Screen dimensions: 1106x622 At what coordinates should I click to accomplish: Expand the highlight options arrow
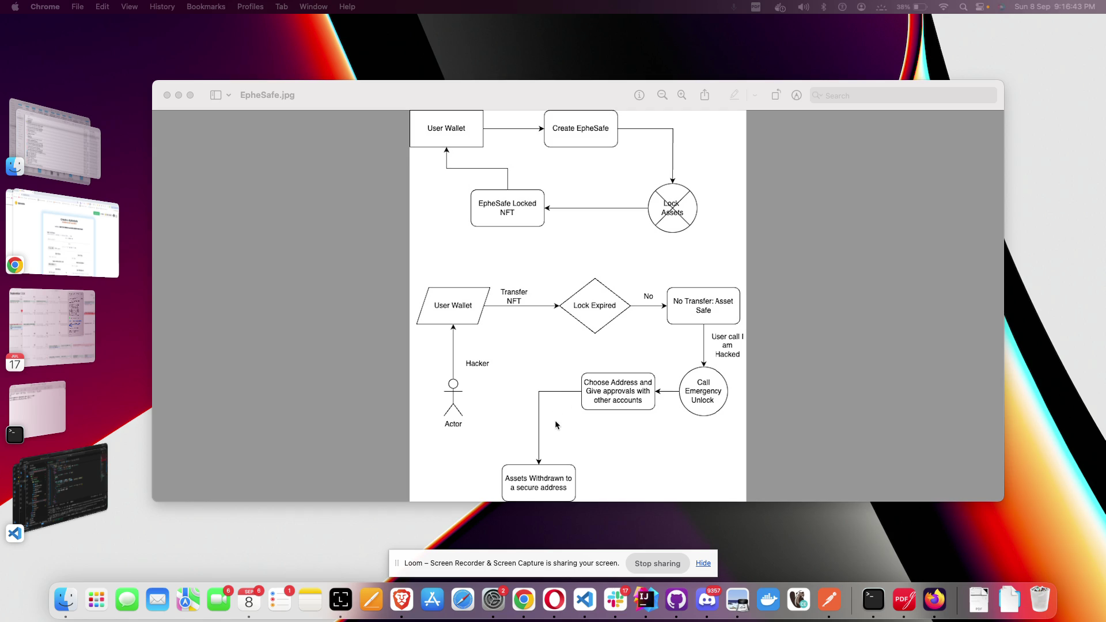[755, 95]
